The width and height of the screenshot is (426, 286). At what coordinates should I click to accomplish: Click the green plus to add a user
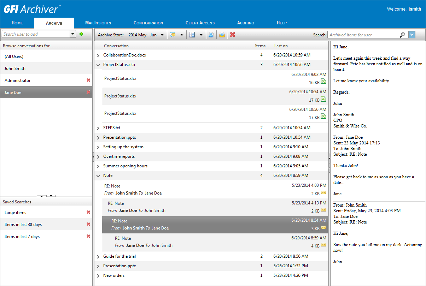81,34
